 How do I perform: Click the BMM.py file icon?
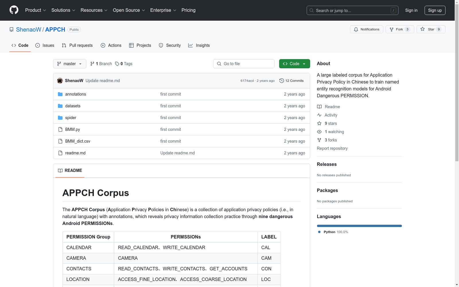click(x=60, y=129)
